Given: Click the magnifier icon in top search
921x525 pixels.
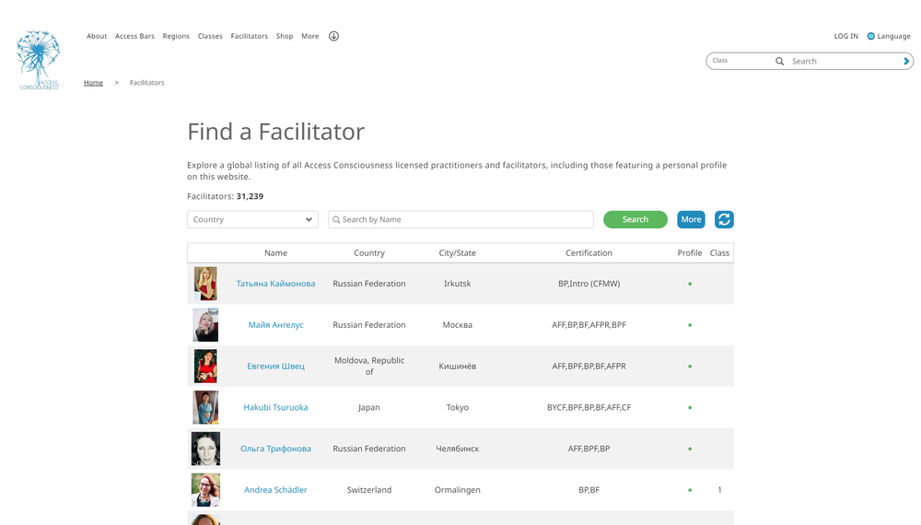Looking at the screenshot, I should [x=779, y=61].
